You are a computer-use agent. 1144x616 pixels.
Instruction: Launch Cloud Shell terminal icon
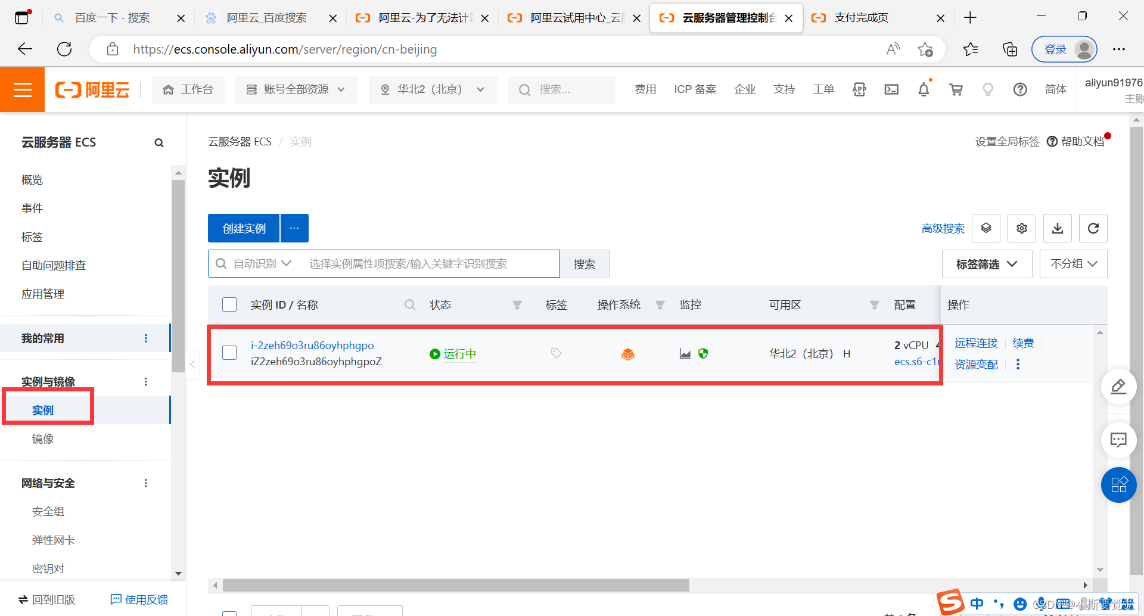pyautogui.click(x=891, y=89)
